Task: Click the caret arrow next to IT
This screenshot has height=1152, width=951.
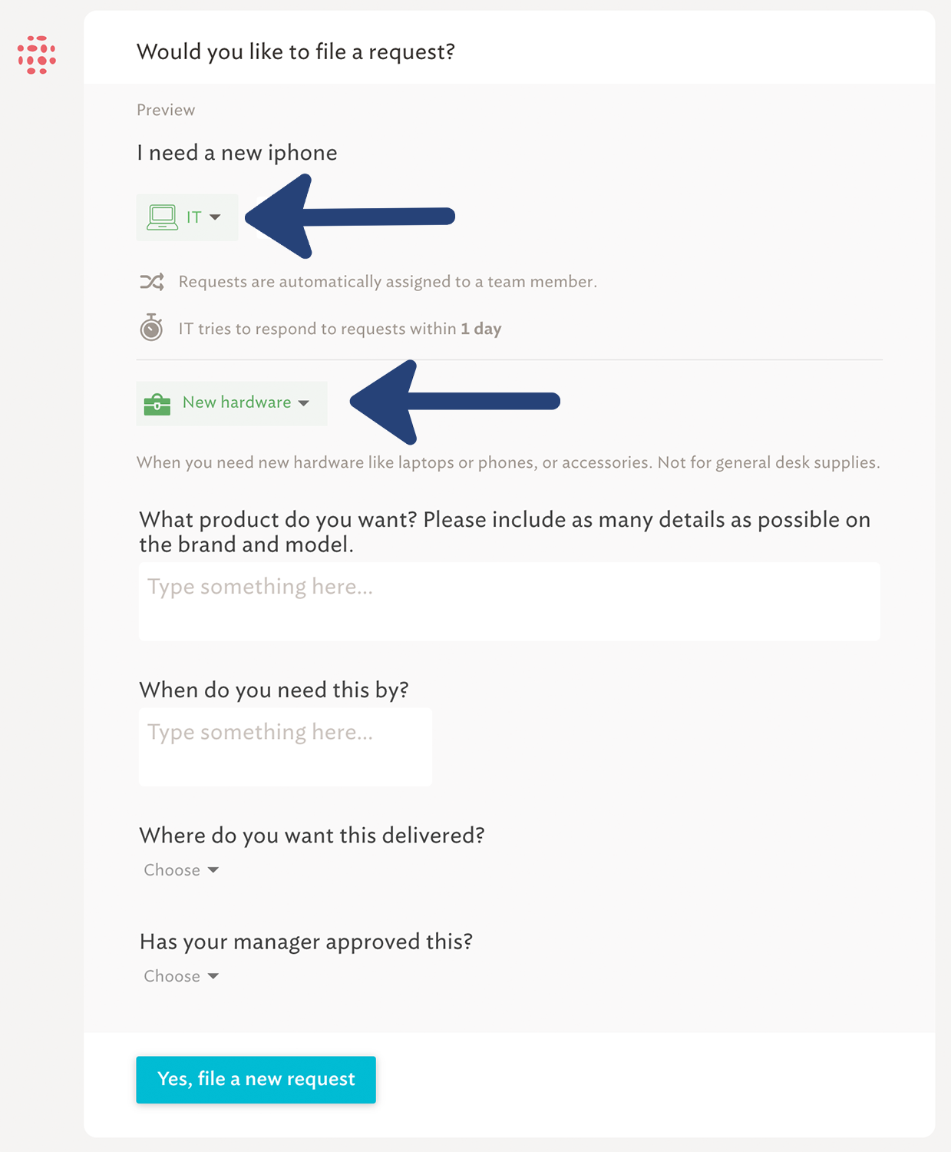Action: [215, 217]
